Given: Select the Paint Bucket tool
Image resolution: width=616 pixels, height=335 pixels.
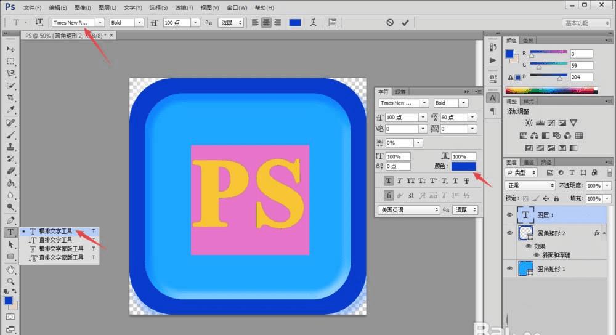Looking at the screenshot, I should pyautogui.click(x=10, y=183).
